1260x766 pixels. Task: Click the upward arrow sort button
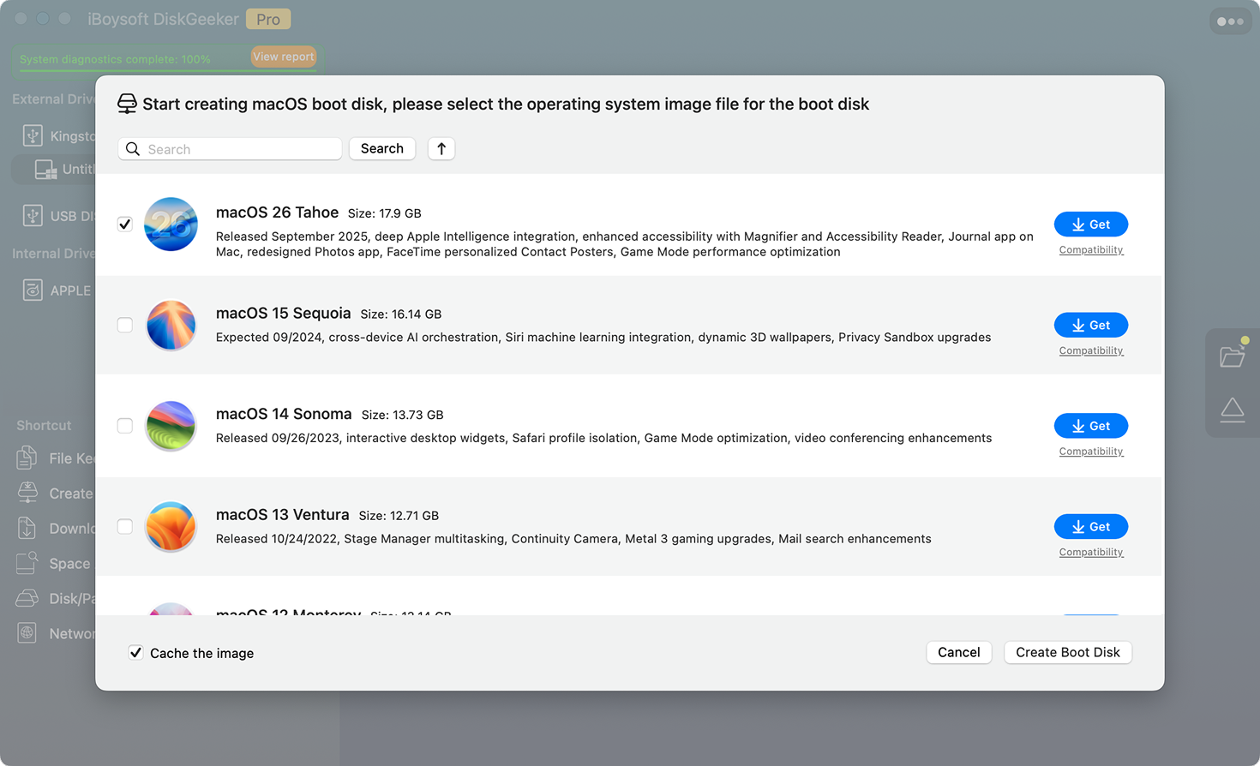(441, 149)
